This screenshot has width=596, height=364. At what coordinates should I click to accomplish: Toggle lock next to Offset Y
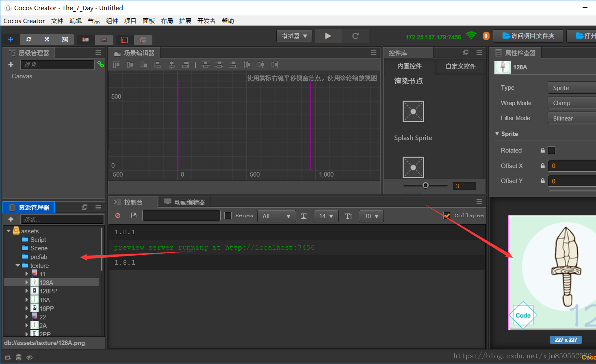click(x=542, y=181)
